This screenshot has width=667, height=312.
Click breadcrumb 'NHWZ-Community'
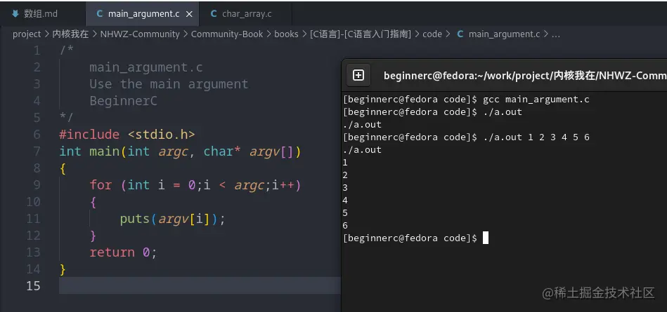coord(140,34)
